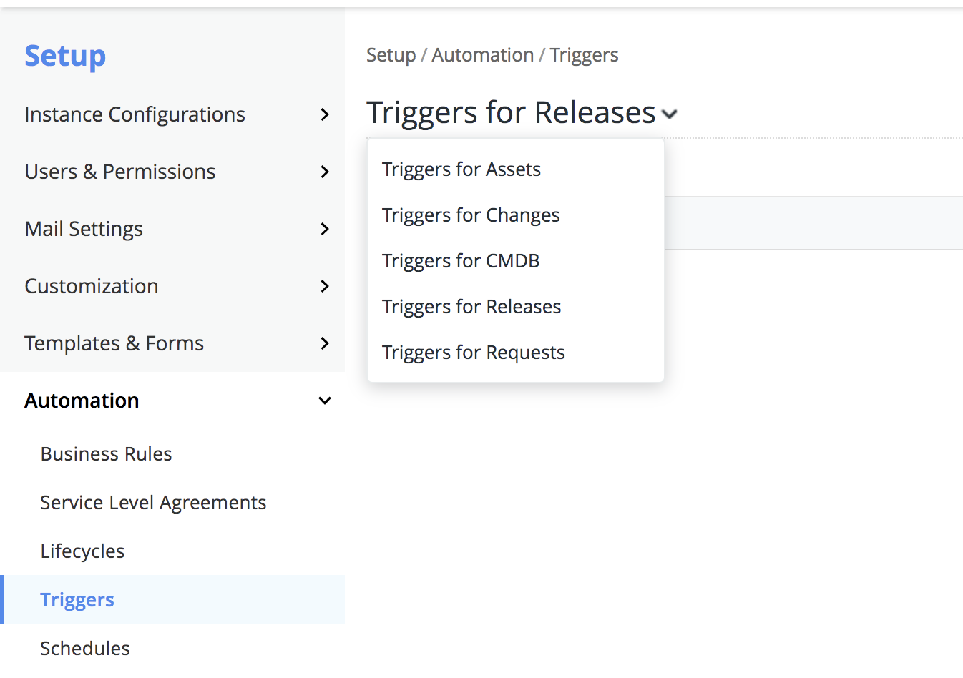Expand Customization chevron arrow
The width and height of the screenshot is (963, 678).
[325, 286]
